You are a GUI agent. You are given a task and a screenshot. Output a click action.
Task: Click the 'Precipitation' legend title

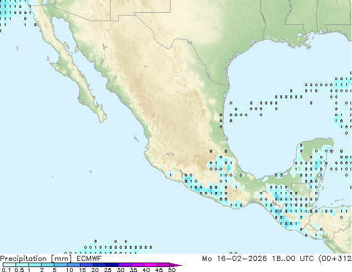pos(23,259)
